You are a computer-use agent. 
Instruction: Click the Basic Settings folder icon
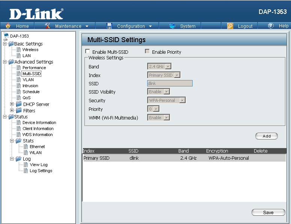(x=11, y=44)
